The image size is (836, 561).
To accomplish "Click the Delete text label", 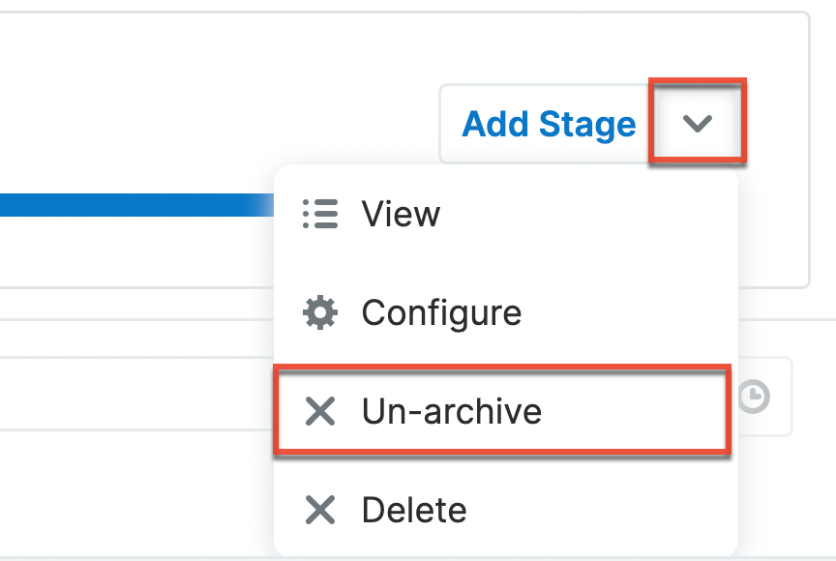I will [414, 510].
